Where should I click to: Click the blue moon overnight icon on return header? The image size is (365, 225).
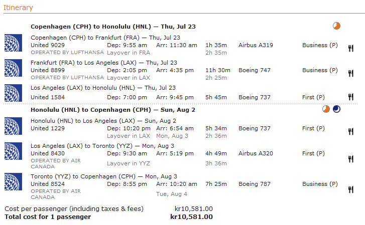(x=336, y=109)
